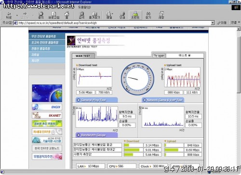The width and height of the screenshot is (241, 175).
Task: Click the Try again button
Action: click(159, 55)
